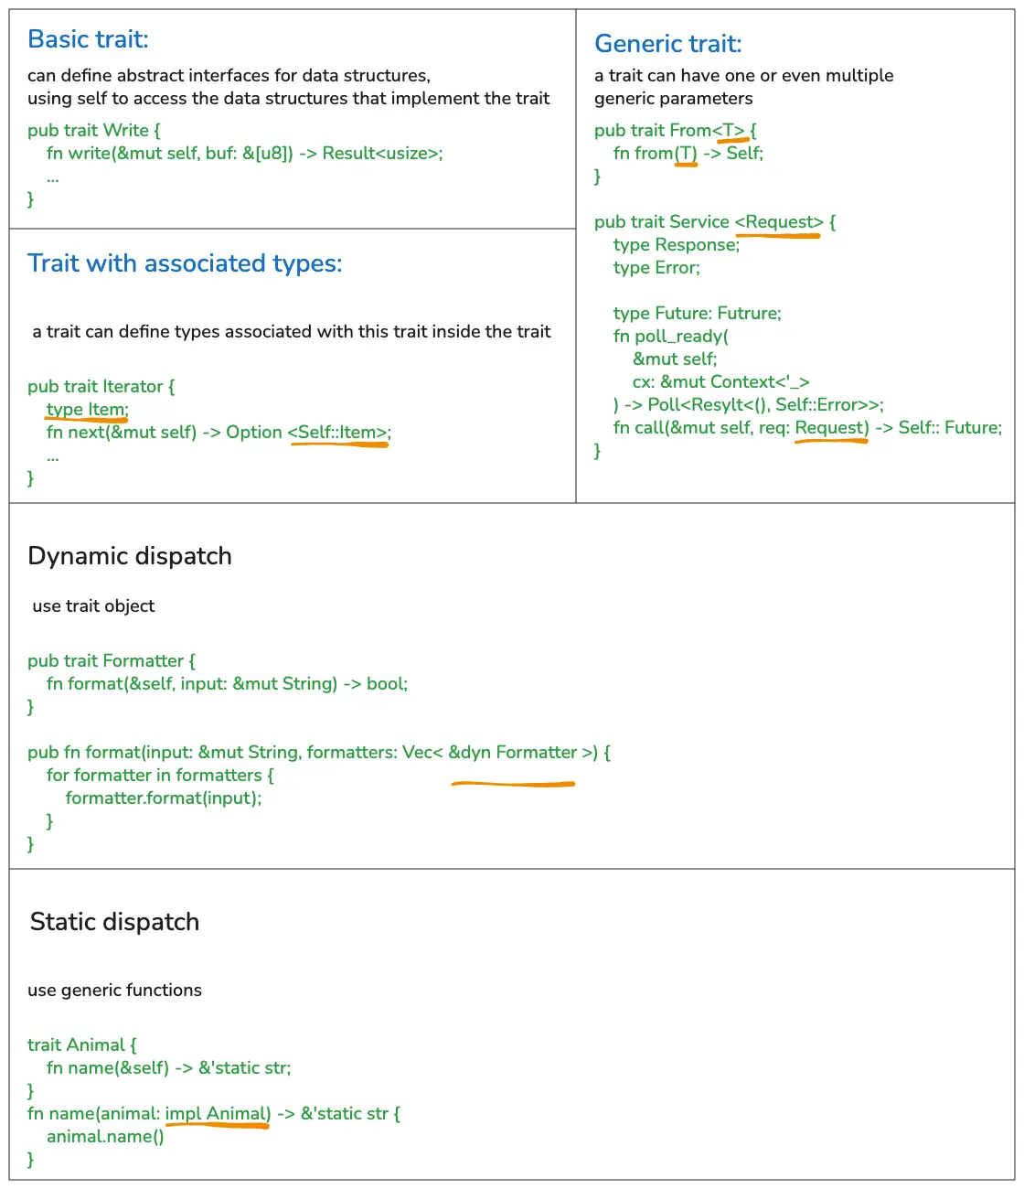
Task: Click the "formatter.format(input);" call line
Action: (x=164, y=798)
